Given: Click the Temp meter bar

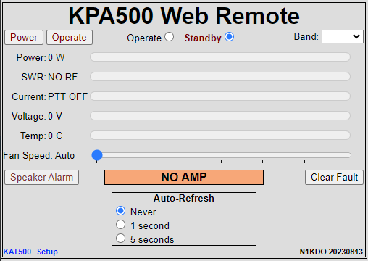Looking at the screenshot, I should click(220, 136).
